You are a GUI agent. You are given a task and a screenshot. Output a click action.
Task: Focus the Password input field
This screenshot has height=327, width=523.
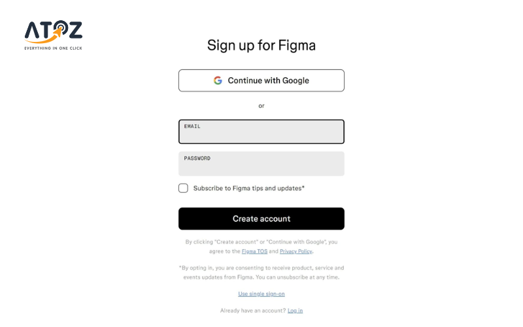(261, 167)
